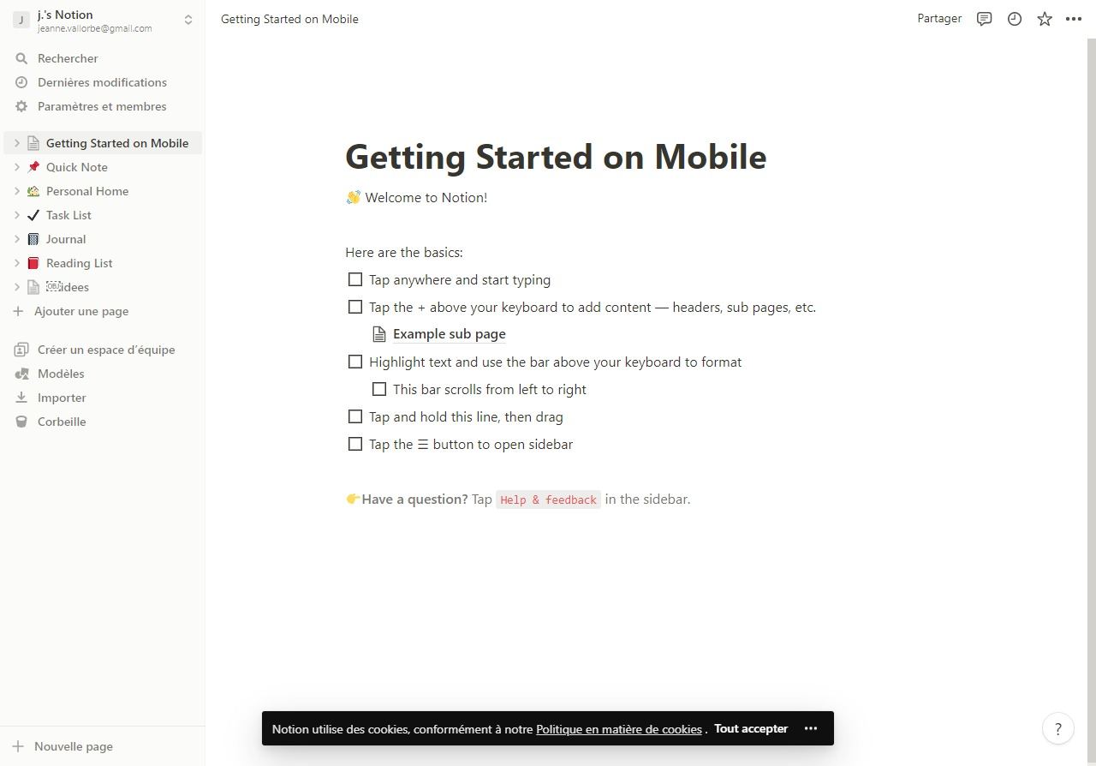Viewport: 1096px width, 766px height.
Task: Open the Example sub page
Action: click(450, 333)
